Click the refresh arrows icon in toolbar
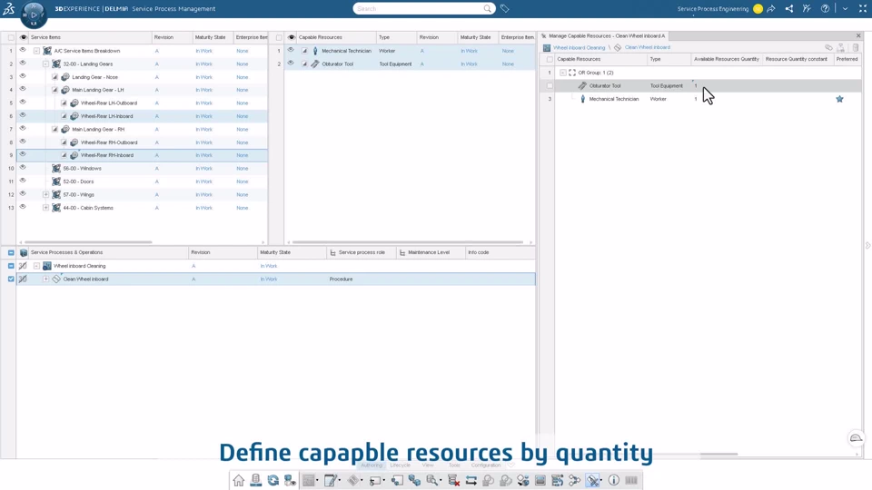 point(273,480)
